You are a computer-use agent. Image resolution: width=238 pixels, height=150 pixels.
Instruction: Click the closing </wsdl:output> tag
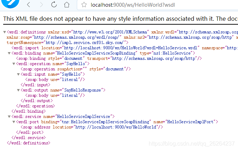[37, 101]
